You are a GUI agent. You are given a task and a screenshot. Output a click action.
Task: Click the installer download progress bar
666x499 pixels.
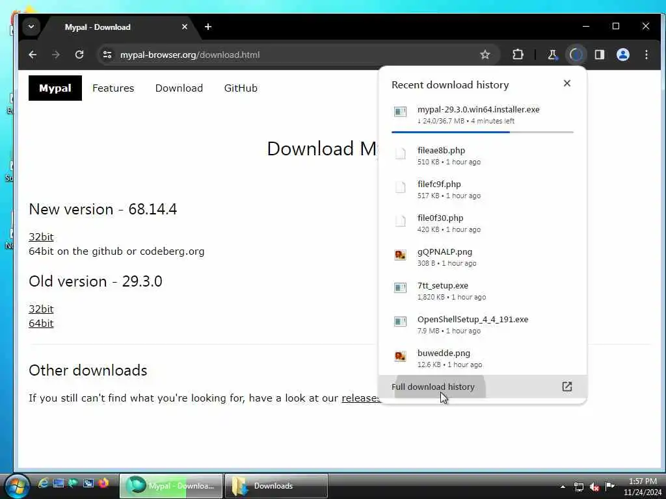click(x=482, y=132)
